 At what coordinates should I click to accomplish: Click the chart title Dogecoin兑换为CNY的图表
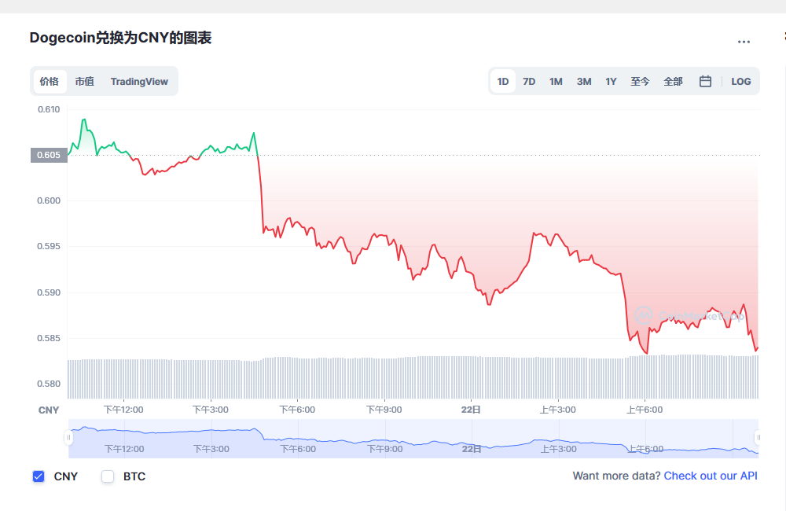(120, 38)
